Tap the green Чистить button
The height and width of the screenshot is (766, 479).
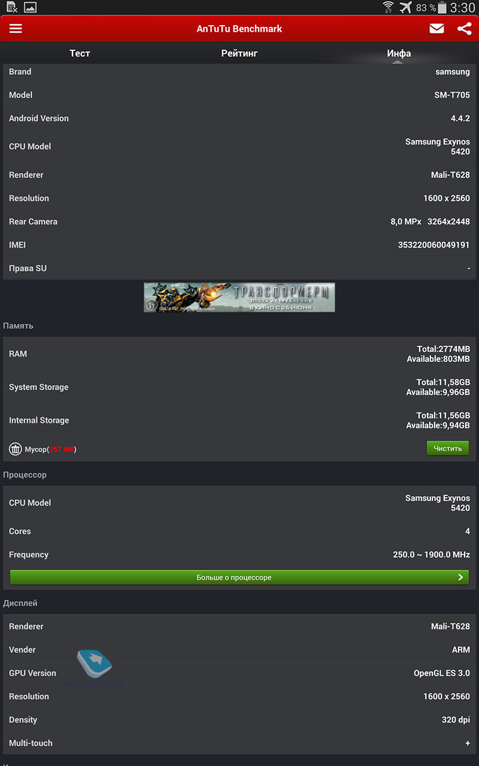[448, 448]
